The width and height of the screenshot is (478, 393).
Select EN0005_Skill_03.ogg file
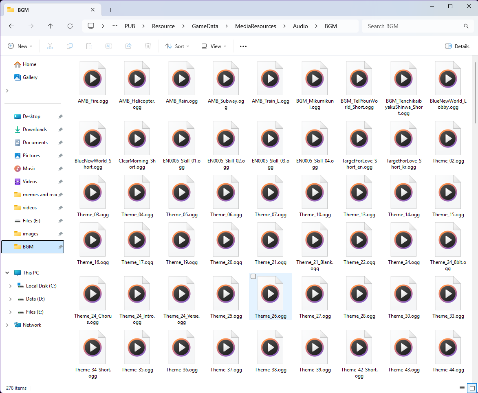tap(271, 146)
